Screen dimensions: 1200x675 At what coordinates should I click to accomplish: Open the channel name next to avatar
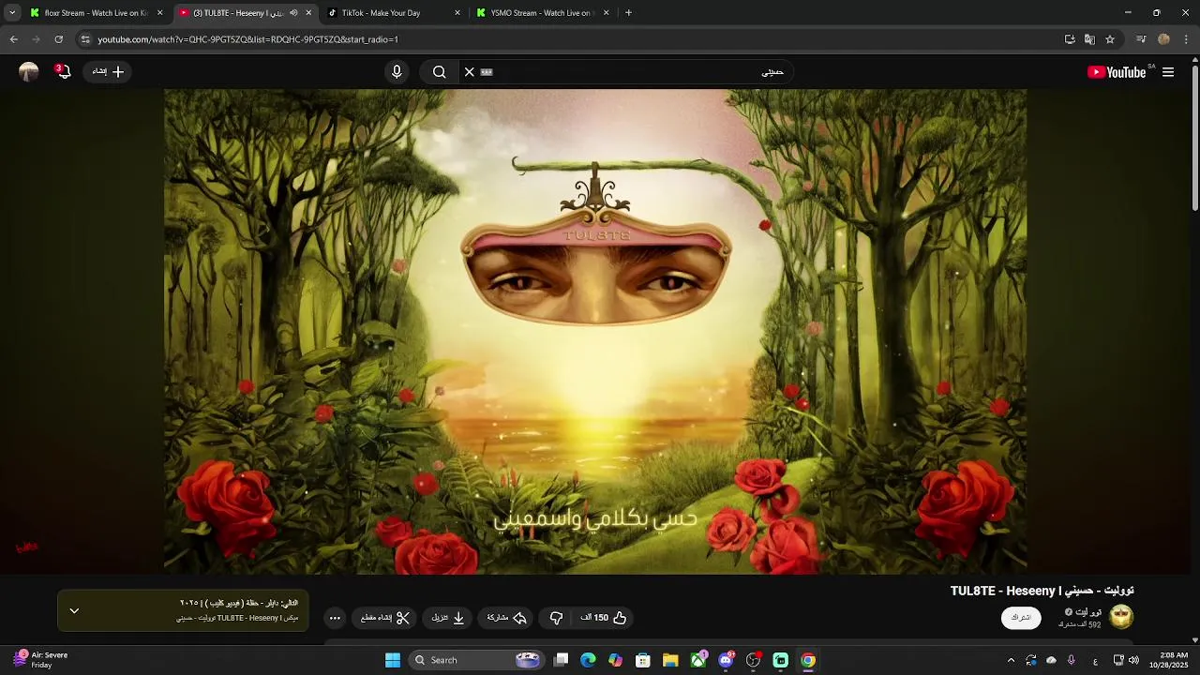(x=1087, y=612)
